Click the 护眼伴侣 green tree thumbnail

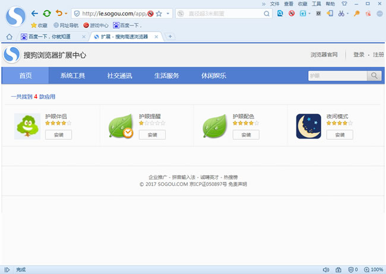pyautogui.click(x=27, y=126)
